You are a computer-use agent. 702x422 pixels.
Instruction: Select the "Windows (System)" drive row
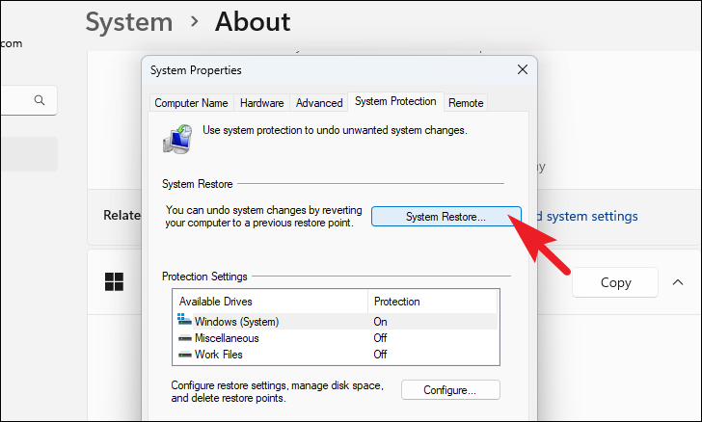coord(336,321)
